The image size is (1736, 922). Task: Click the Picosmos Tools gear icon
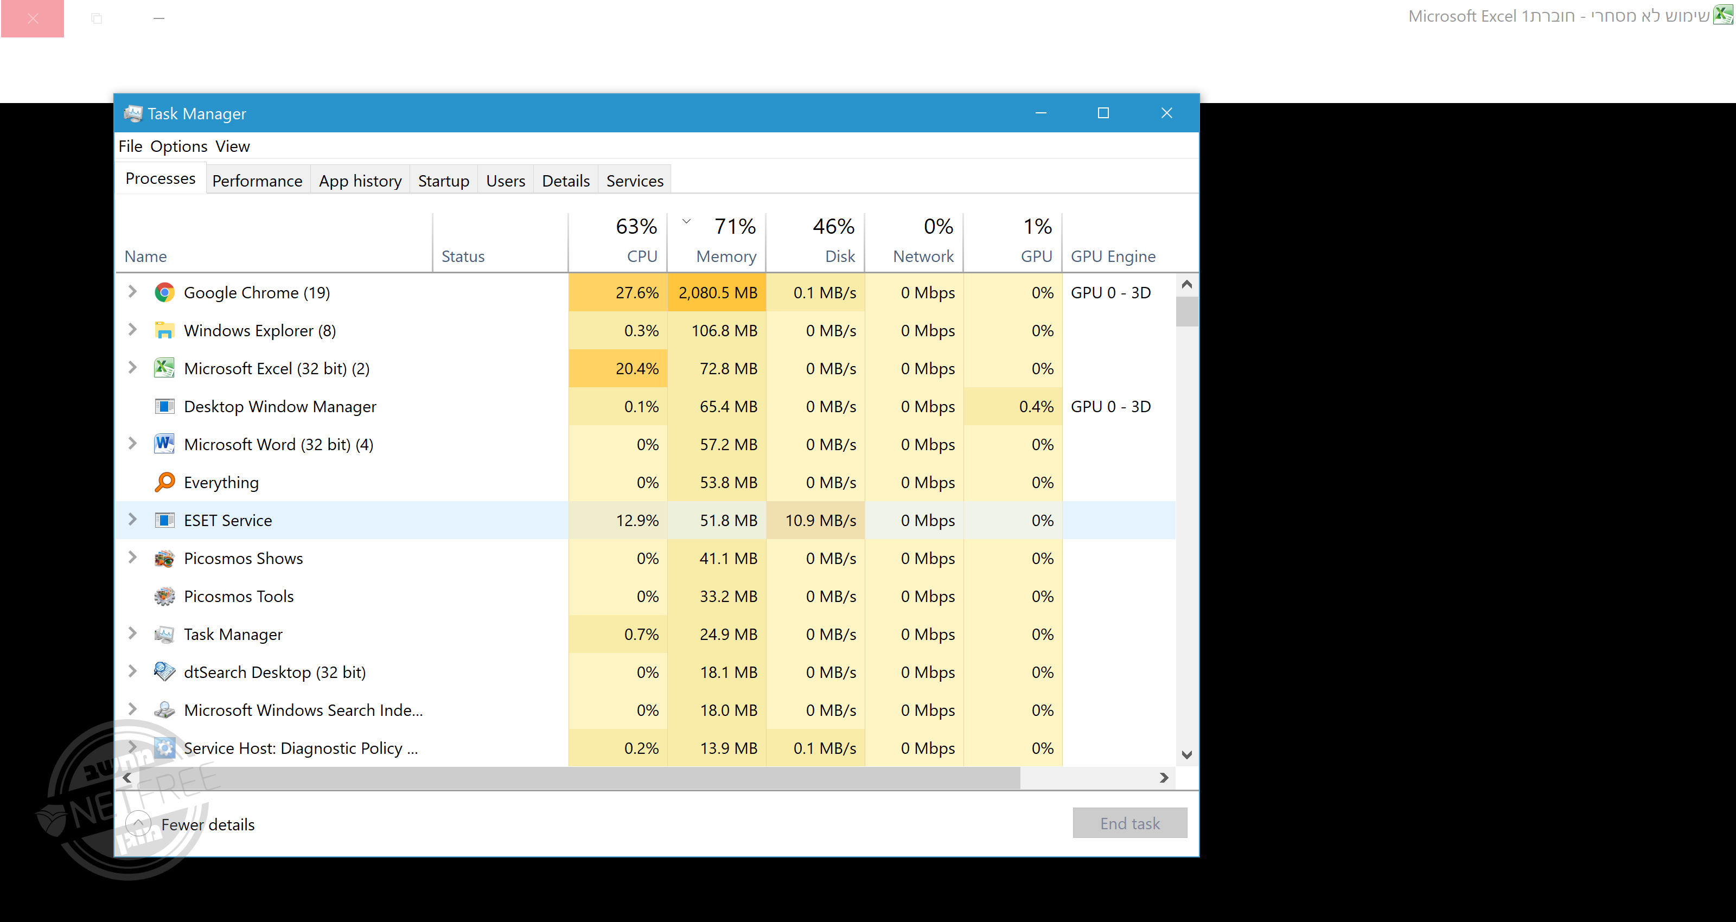[x=164, y=597]
